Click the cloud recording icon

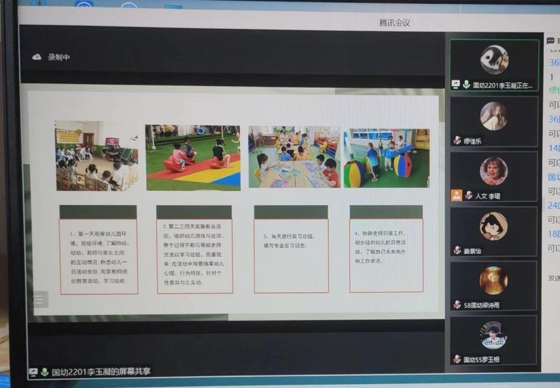click(x=37, y=57)
